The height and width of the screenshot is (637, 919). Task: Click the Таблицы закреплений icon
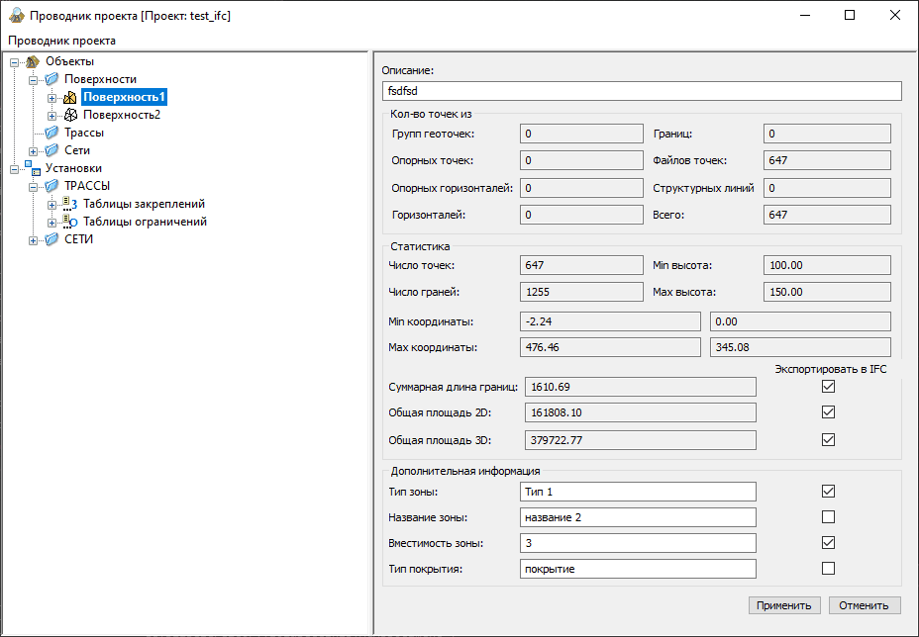[x=70, y=204]
